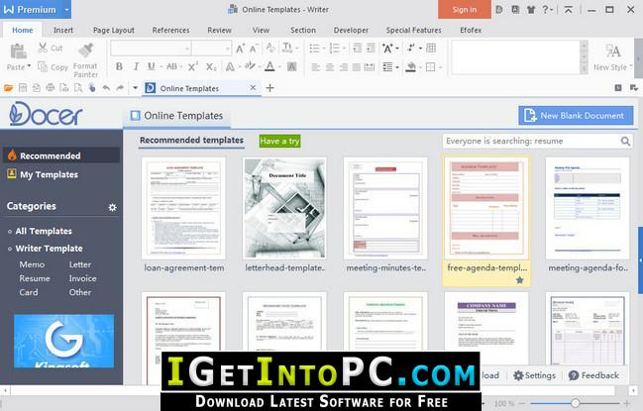
Task: Click the Categories settings gear icon
Action: point(112,207)
